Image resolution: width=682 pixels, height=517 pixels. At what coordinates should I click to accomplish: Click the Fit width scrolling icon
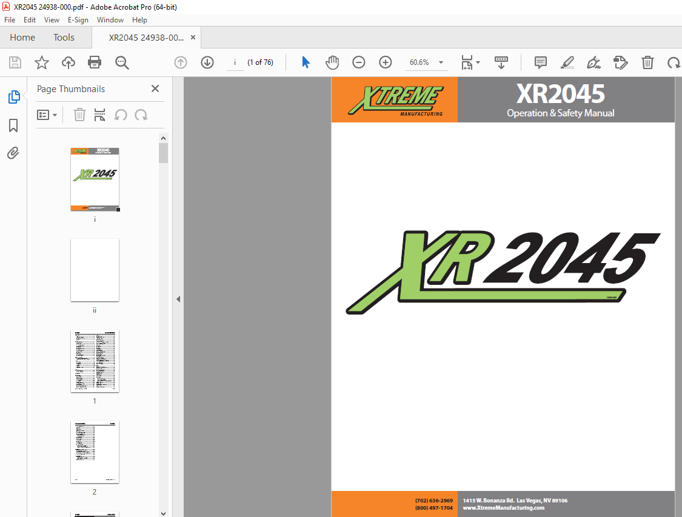[x=467, y=62]
